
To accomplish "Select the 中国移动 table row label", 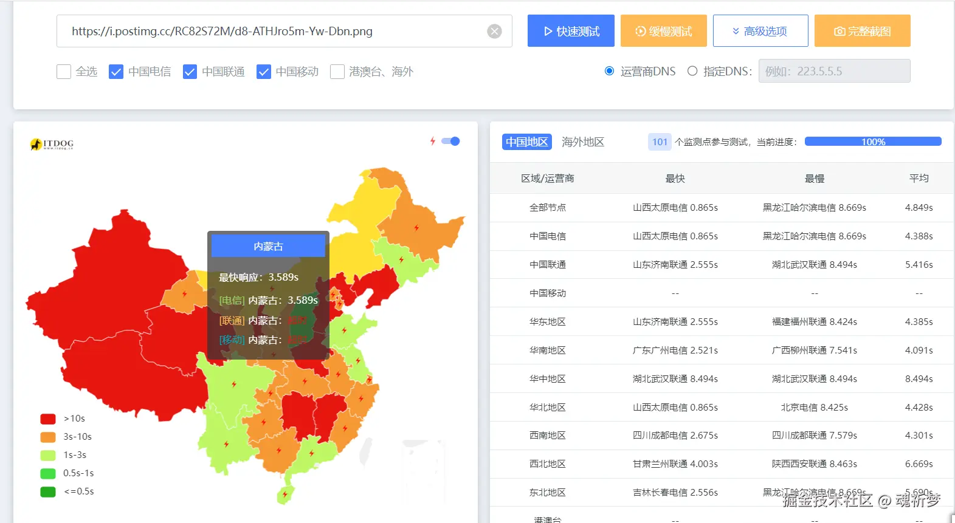I will (x=547, y=293).
